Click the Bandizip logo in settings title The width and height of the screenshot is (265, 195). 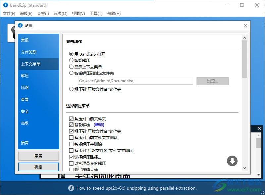coord(20,25)
